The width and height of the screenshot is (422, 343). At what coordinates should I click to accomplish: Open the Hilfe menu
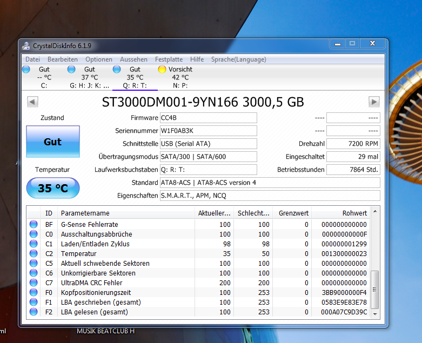(x=197, y=59)
